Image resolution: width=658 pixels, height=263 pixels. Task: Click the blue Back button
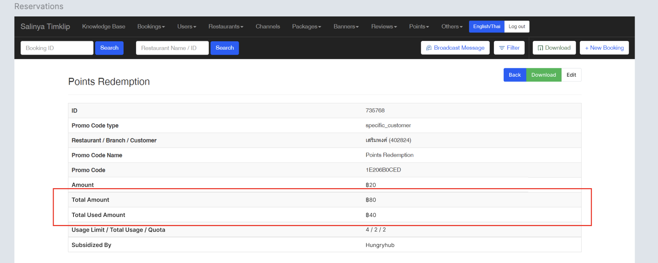pyautogui.click(x=515, y=75)
